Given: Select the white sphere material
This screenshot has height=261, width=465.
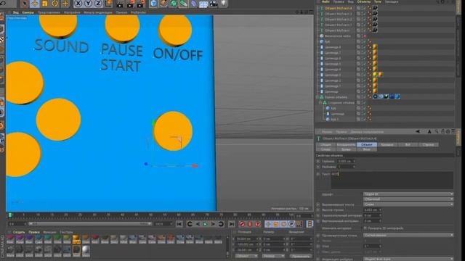Looking at the screenshot, I should point(86,250).
